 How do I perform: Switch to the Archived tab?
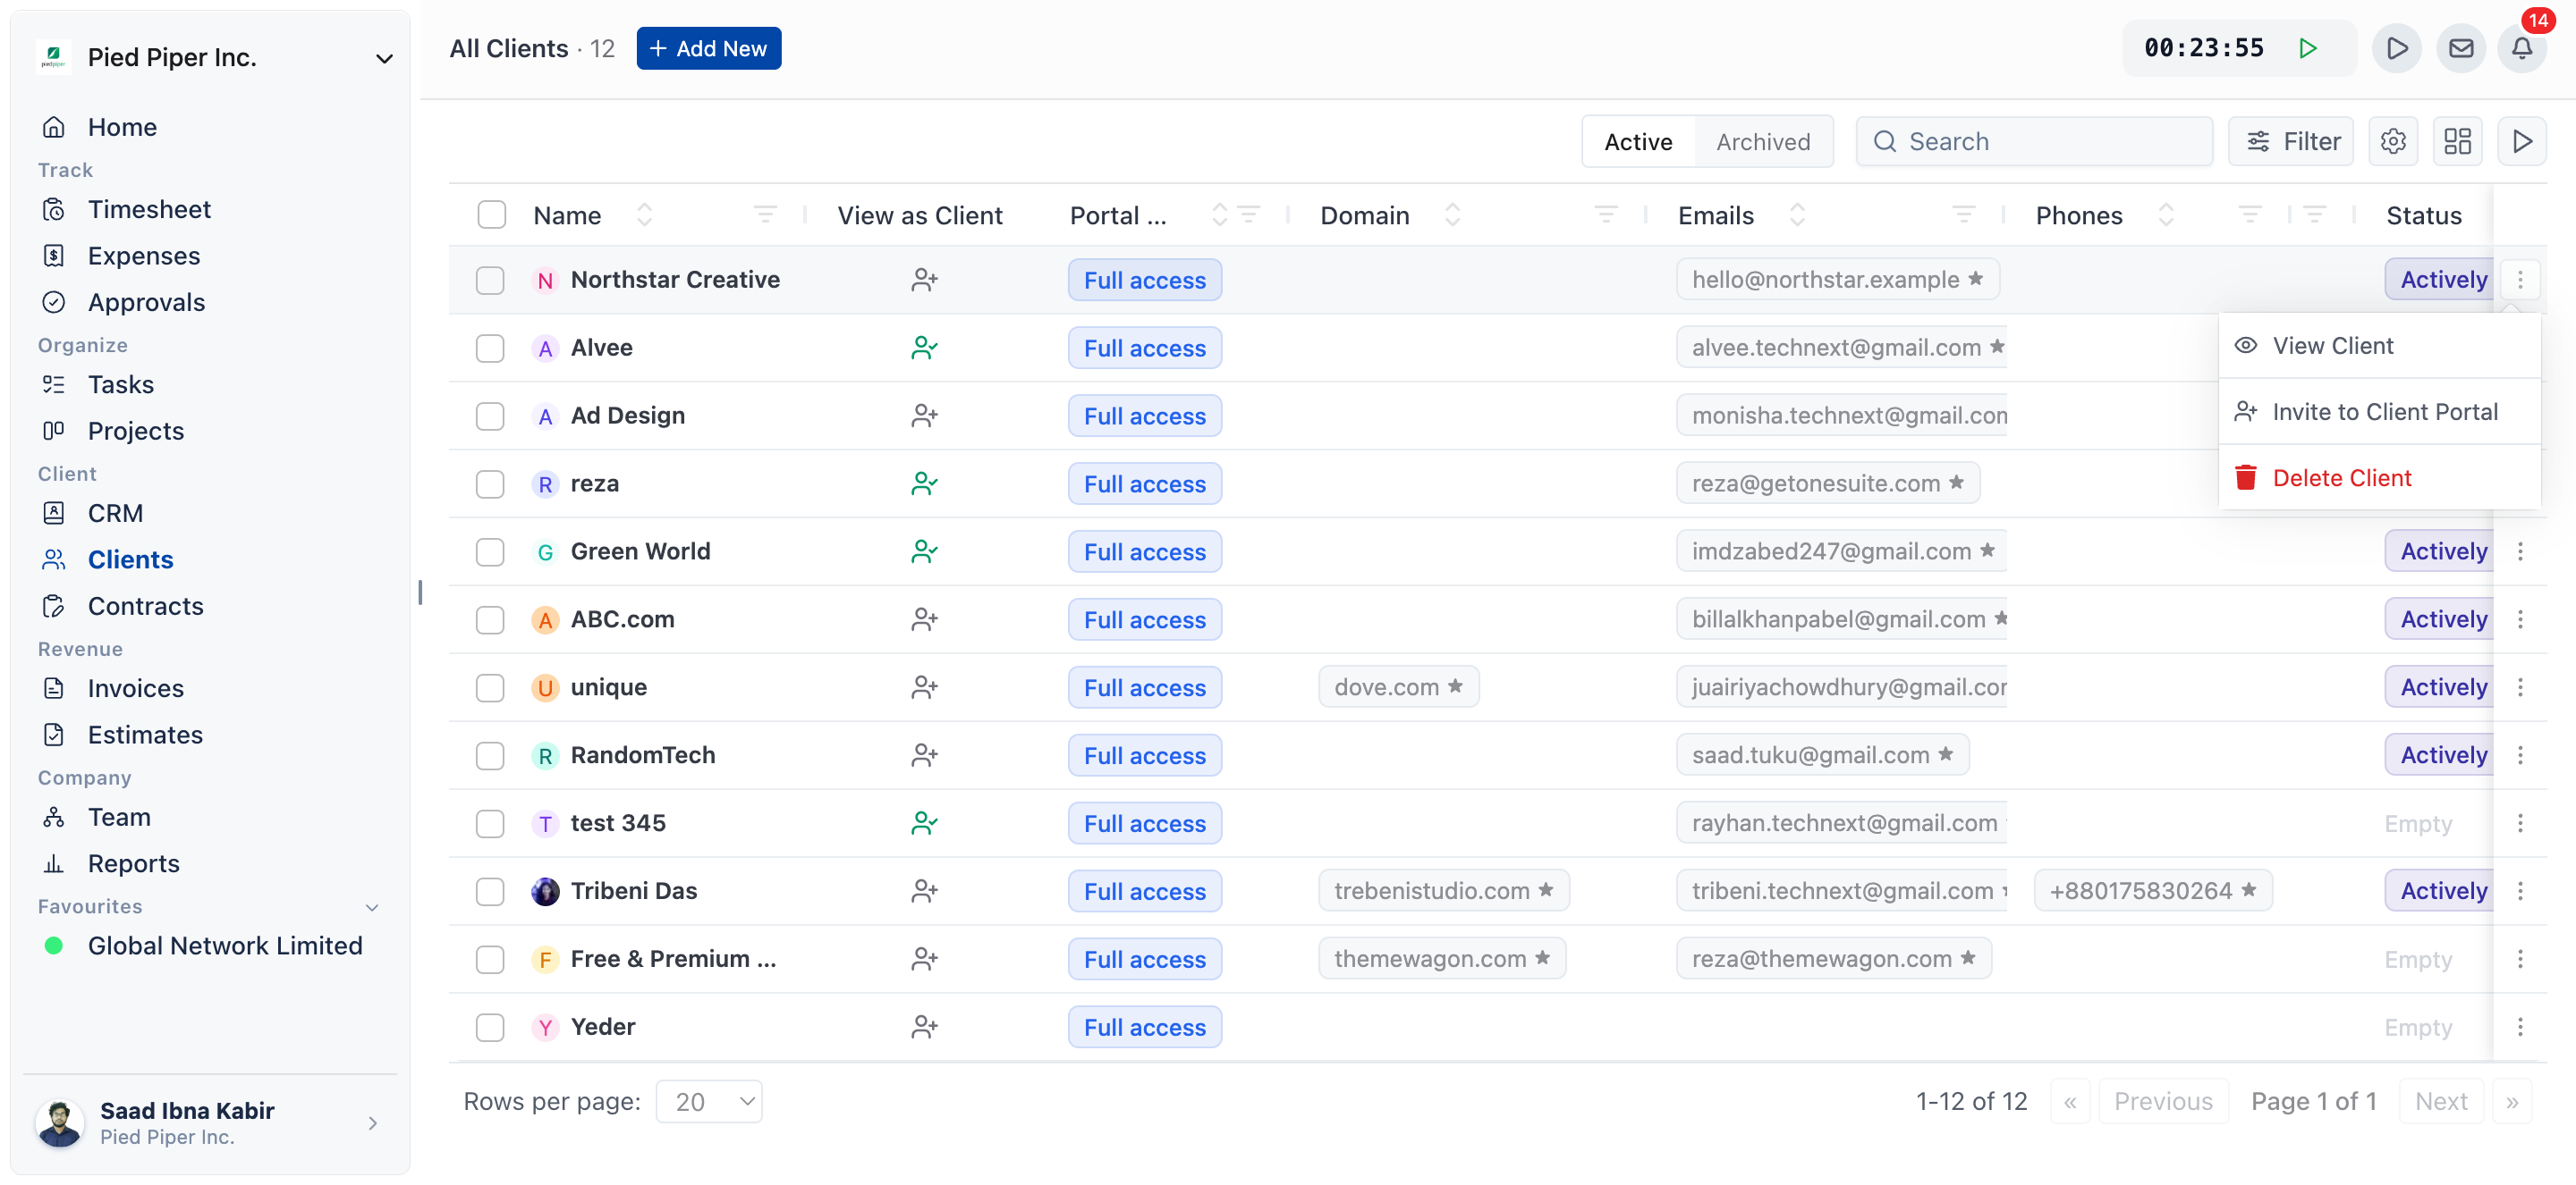(x=1763, y=142)
